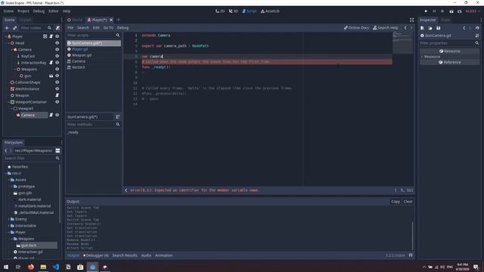Save the current resource in the Inspector
The width and height of the screenshot is (484, 272).
[439, 28]
